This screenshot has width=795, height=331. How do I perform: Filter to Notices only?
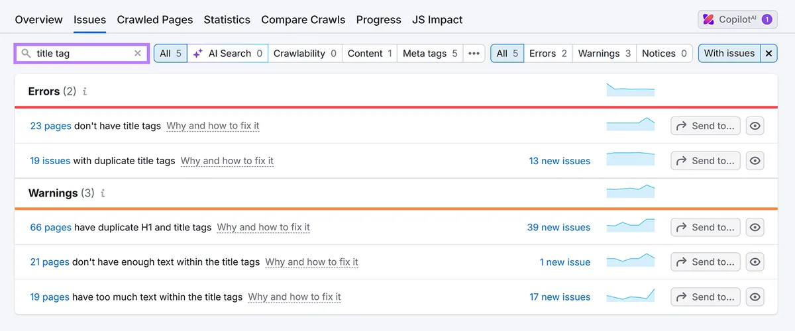(664, 54)
